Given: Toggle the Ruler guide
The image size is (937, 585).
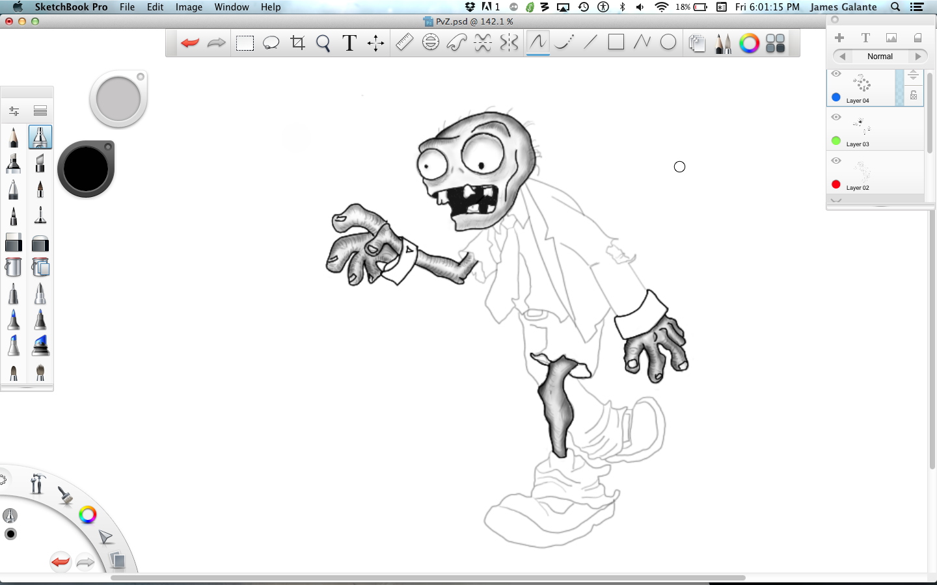Looking at the screenshot, I should tap(404, 43).
